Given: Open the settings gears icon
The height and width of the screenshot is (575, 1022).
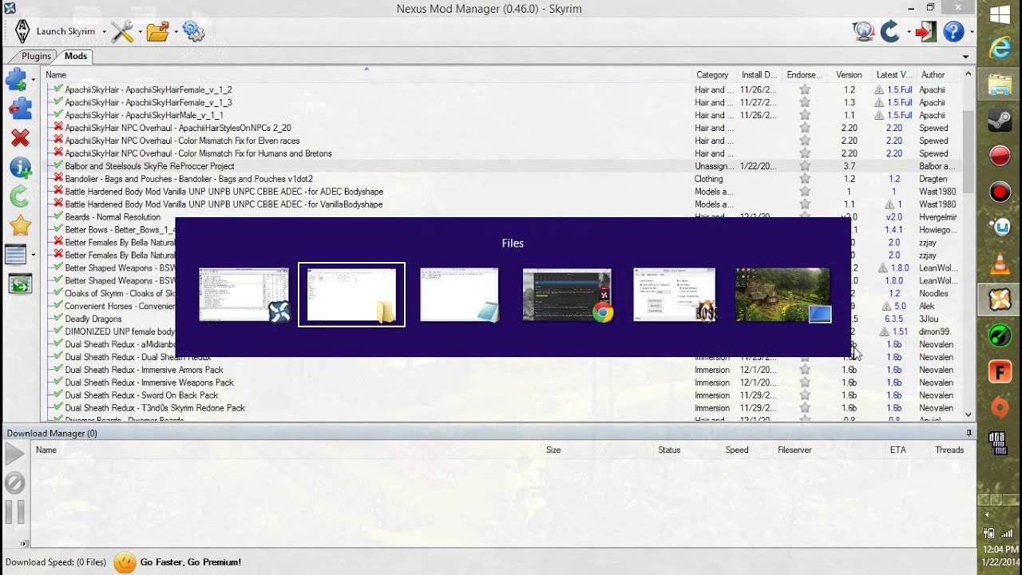Looking at the screenshot, I should click(193, 31).
